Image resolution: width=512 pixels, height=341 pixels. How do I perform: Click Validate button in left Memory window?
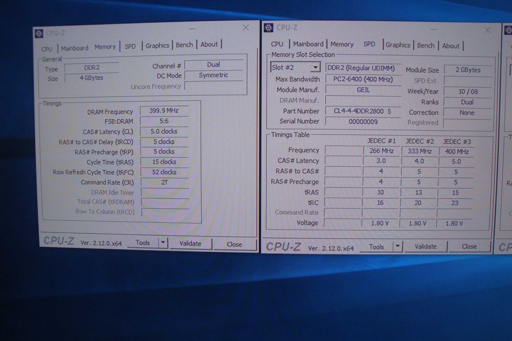tap(190, 243)
